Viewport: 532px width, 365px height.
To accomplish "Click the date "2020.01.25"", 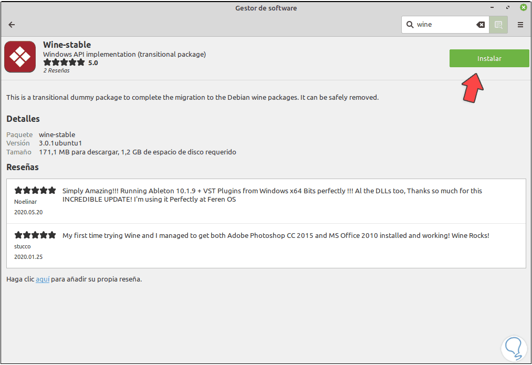I will click(x=28, y=257).
